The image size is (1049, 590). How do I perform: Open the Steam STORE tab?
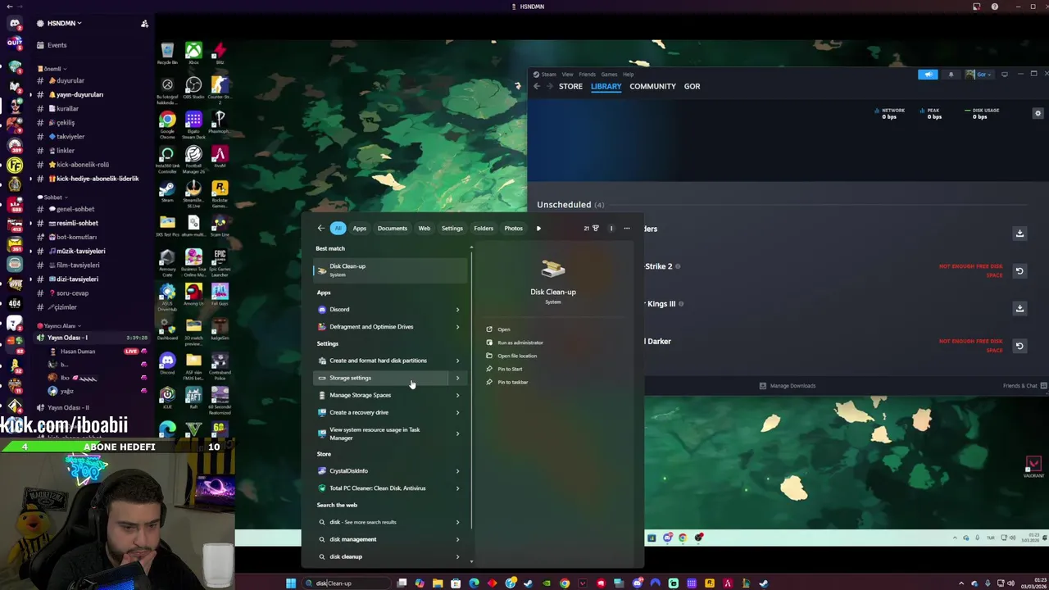click(x=570, y=86)
